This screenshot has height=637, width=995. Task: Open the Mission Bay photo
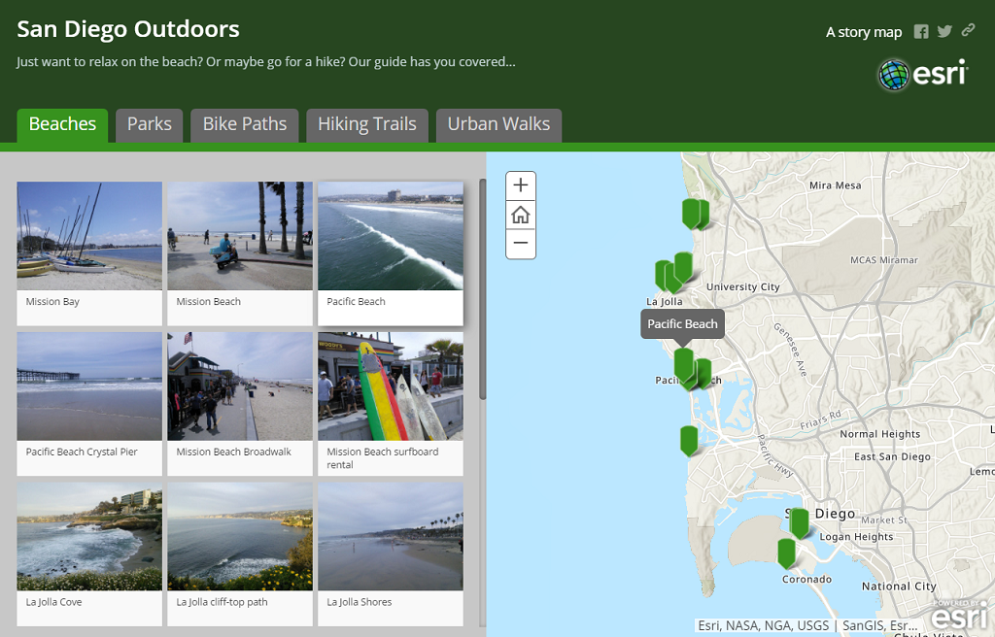point(89,236)
